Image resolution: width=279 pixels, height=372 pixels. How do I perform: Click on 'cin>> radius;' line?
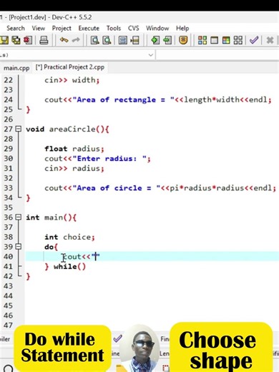pyautogui.click(x=74, y=168)
